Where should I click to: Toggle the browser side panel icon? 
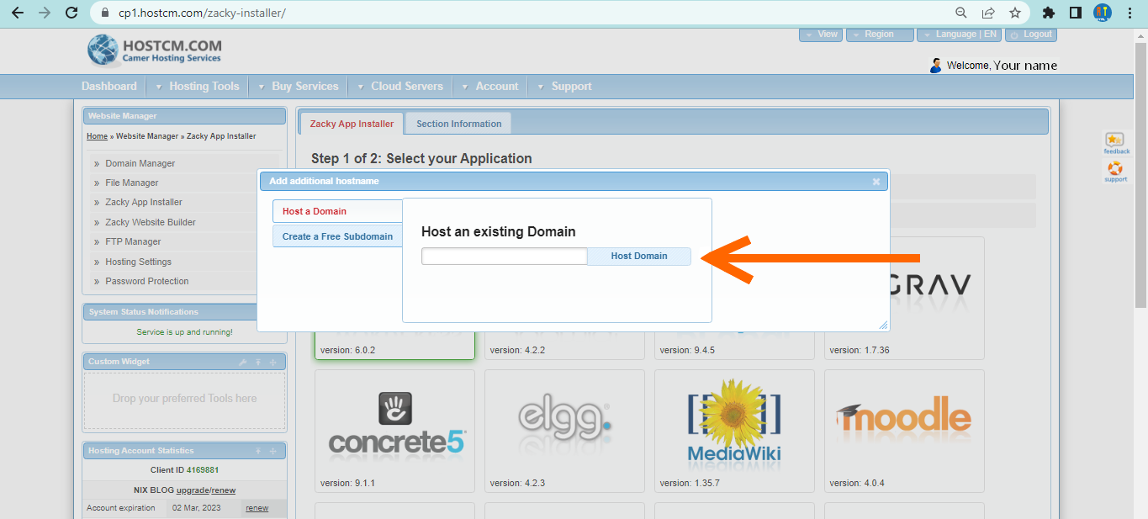[x=1075, y=13]
